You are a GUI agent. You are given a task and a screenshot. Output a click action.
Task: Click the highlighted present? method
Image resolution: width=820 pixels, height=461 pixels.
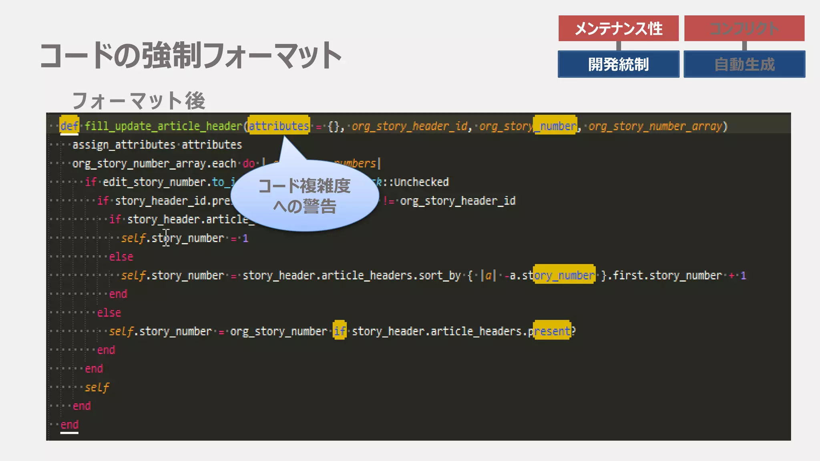(552, 331)
